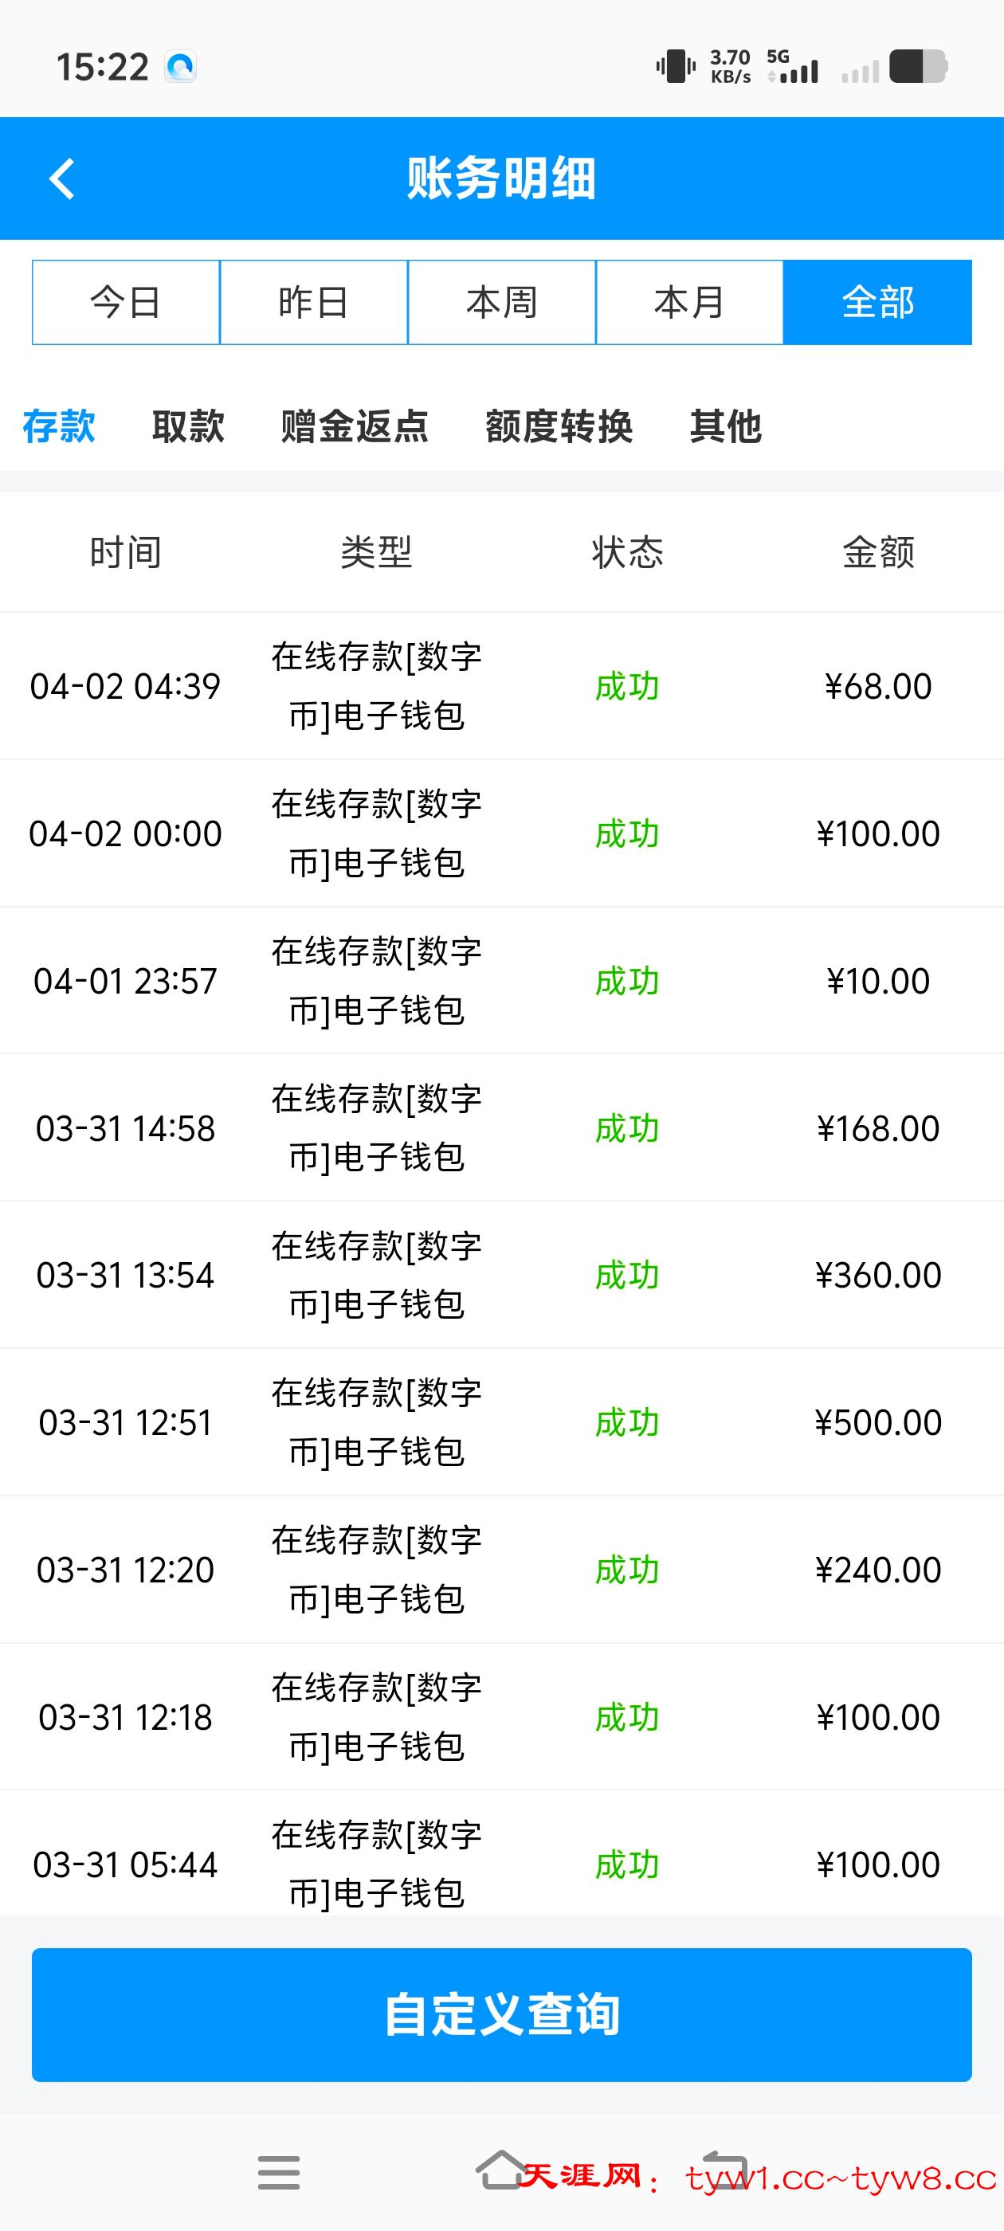
Task: Select the 本月 date filter
Action: (689, 302)
